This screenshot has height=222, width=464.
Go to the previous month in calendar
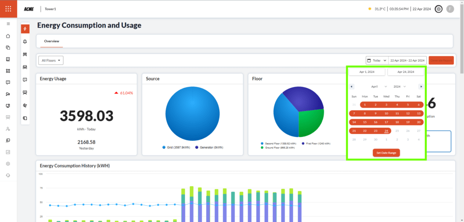[352, 86]
